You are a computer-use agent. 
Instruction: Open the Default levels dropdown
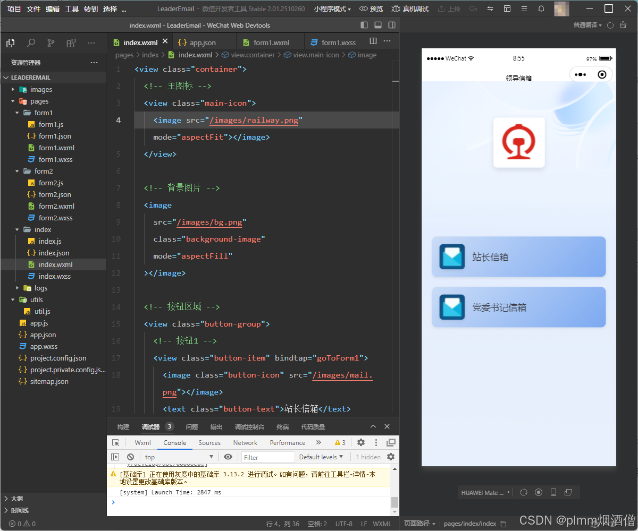click(x=321, y=457)
